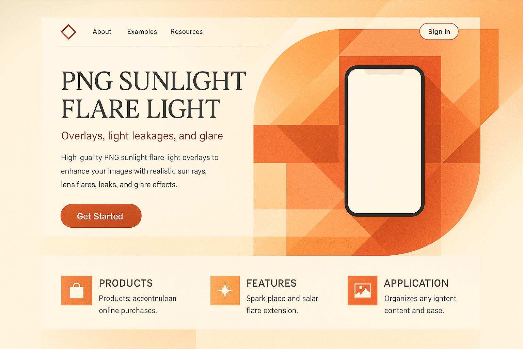Click the diamond logo icon
523x349 pixels.
(x=68, y=32)
